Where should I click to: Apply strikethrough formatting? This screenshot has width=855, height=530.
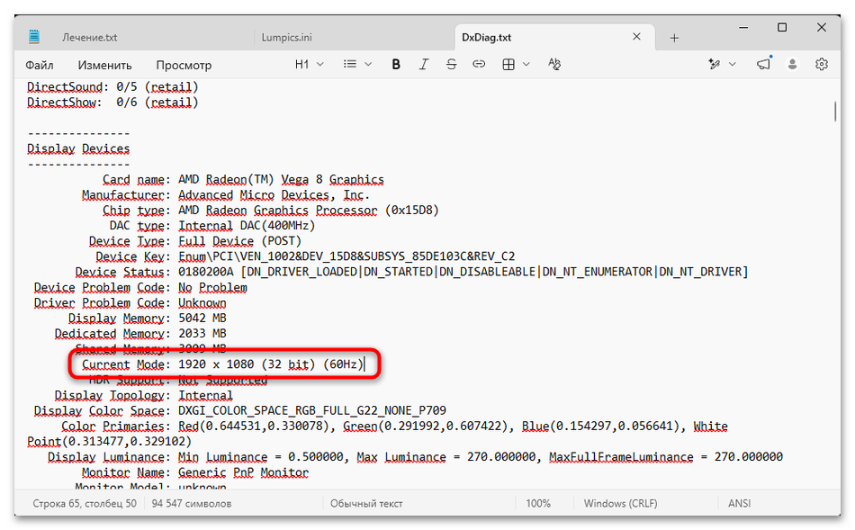click(x=451, y=65)
